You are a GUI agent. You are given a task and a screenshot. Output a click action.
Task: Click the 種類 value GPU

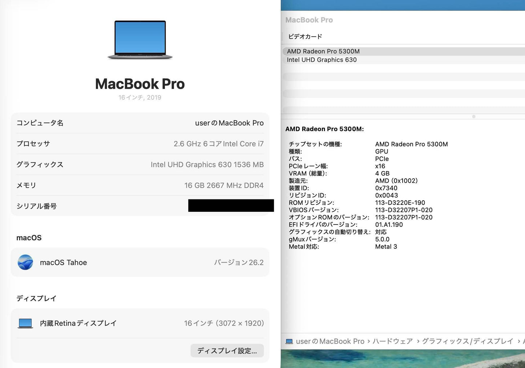click(381, 151)
